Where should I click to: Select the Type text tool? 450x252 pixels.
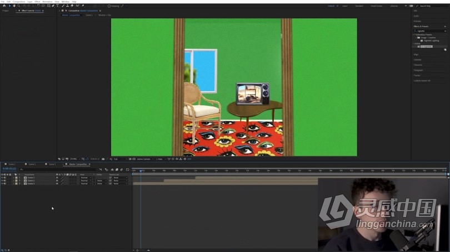[57, 6]
